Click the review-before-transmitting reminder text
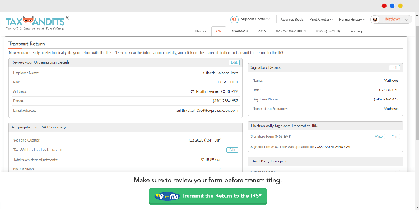The width and height of the screenshot is (419, 217). (208, 180)
